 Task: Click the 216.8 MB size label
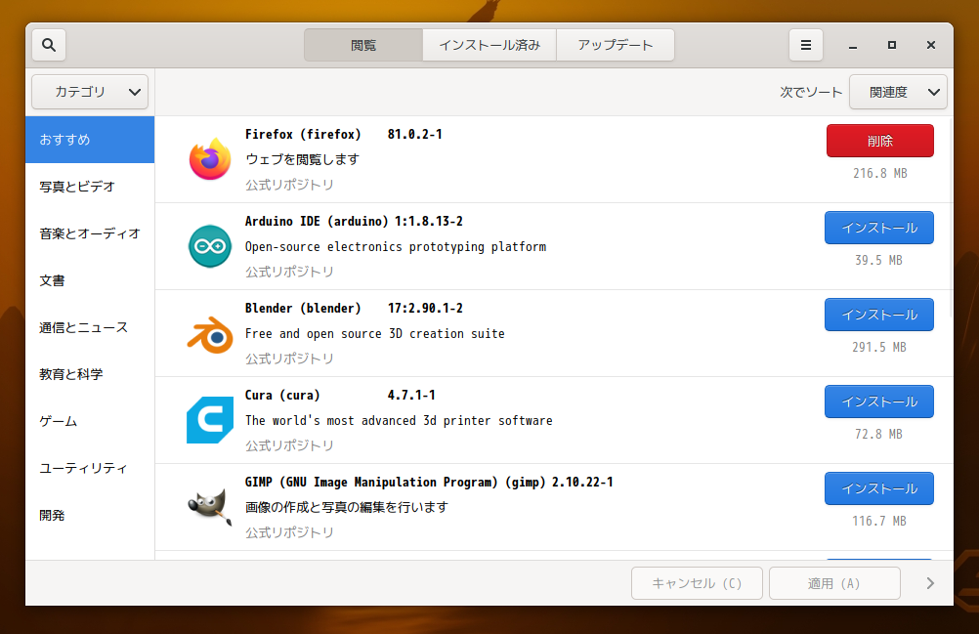(879, 173)
